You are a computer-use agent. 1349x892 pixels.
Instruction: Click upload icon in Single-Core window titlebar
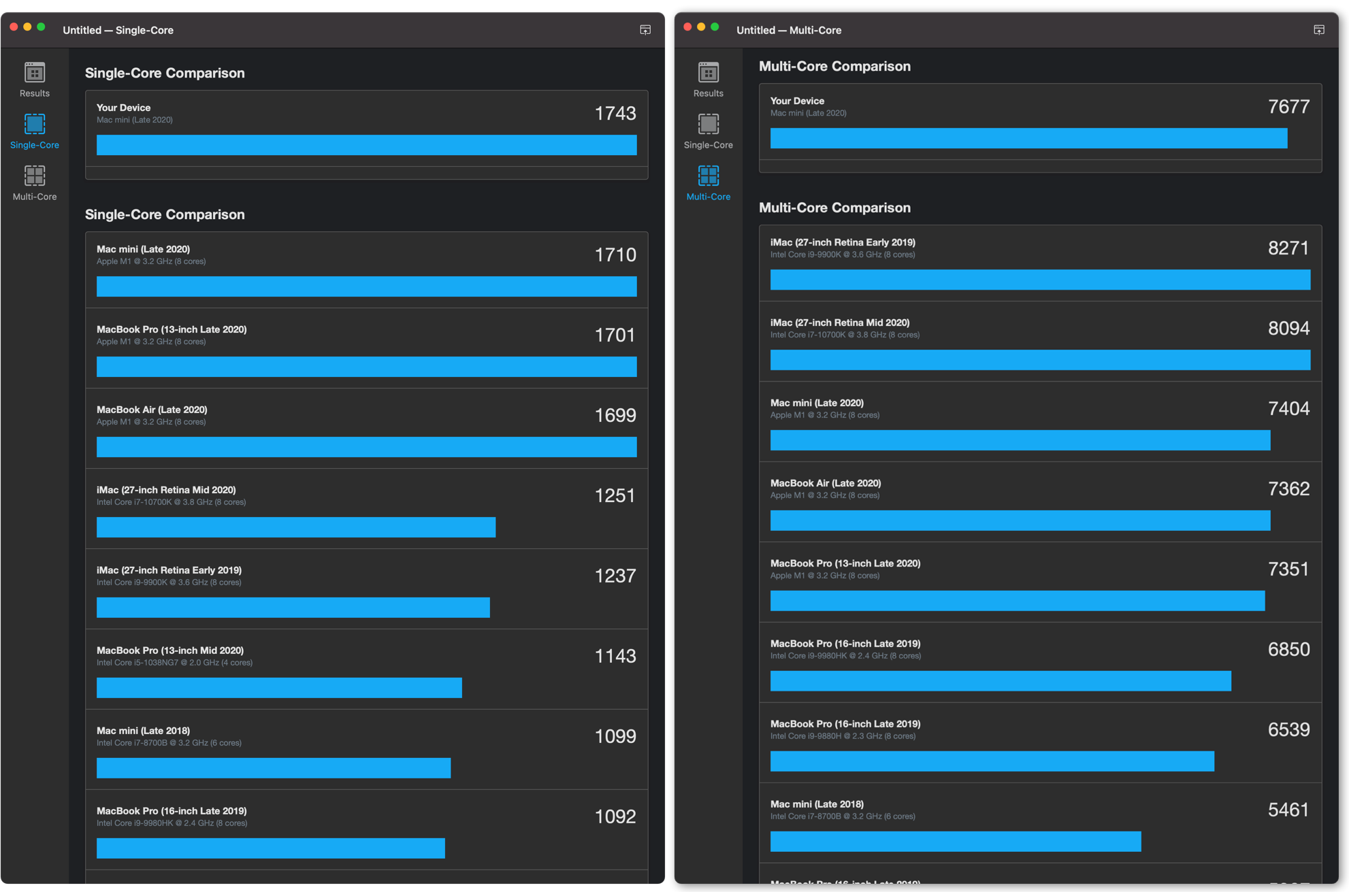pyautogui.click(x=645, y=30)
